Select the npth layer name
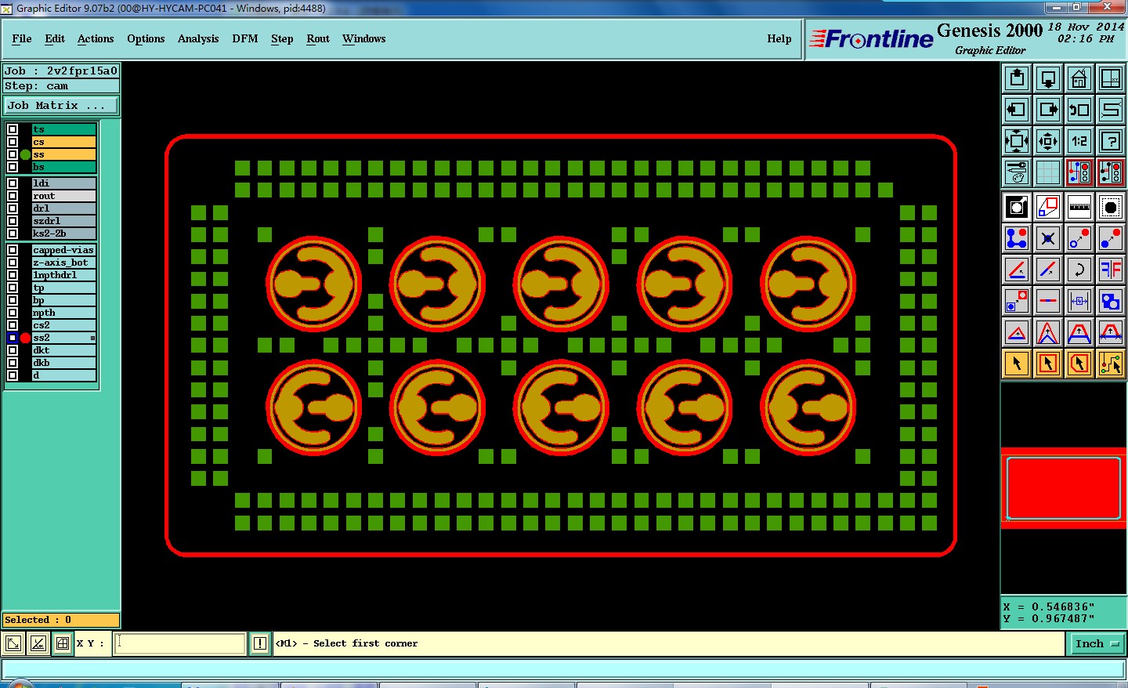The width and height of the screenshot is (1128, 688). pyautogui.click(x=64, y=313)
